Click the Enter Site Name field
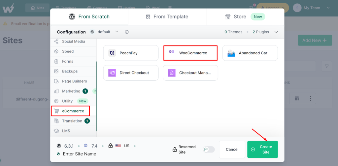This screenshot has height=166, width=338. tap(80, 154)
